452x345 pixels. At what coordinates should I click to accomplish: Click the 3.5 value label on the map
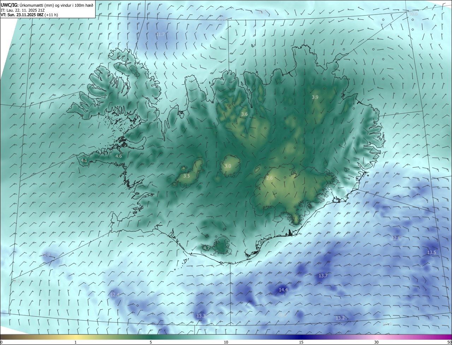[186, 176]
